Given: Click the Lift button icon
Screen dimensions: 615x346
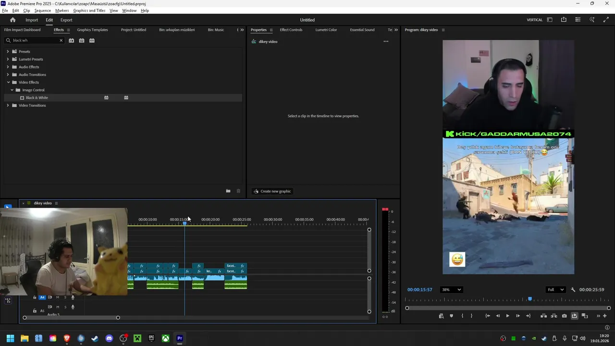Looking at the screenshot, I should (x=543, y=316).
